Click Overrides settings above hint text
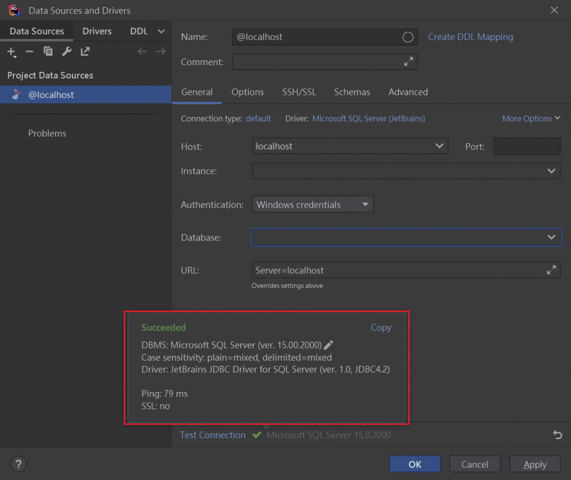The height and width of the screenshot is (480, 571). coord(287,286)
